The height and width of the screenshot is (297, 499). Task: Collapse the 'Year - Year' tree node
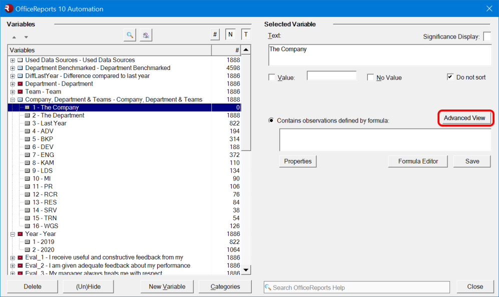point(12,233)
